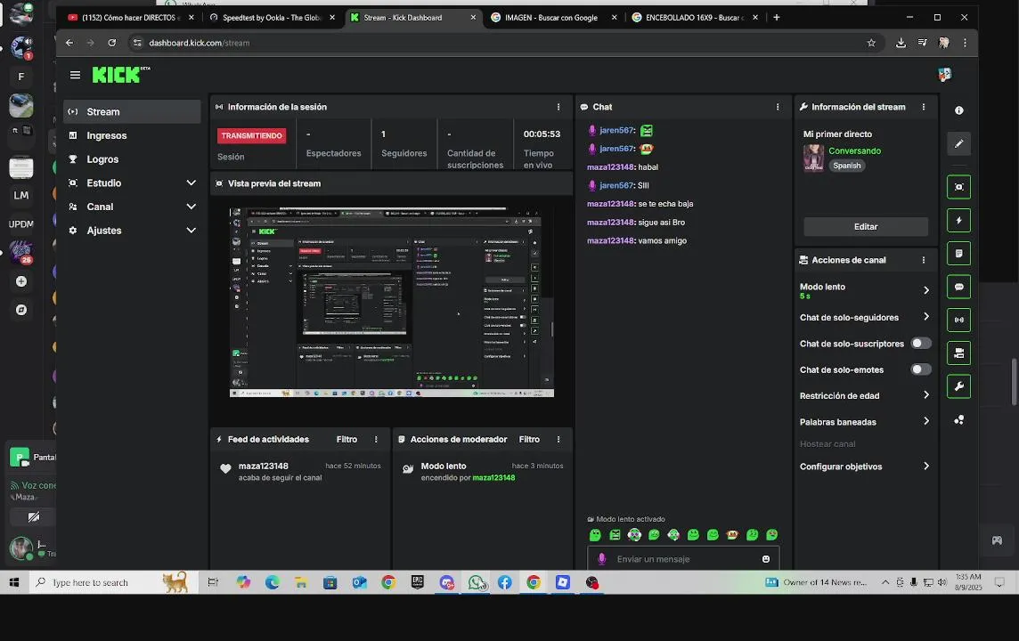The width and height of the screenshot is (1019, 641).
Task: Open Chrome downloads icon
Action: [901, 43]
